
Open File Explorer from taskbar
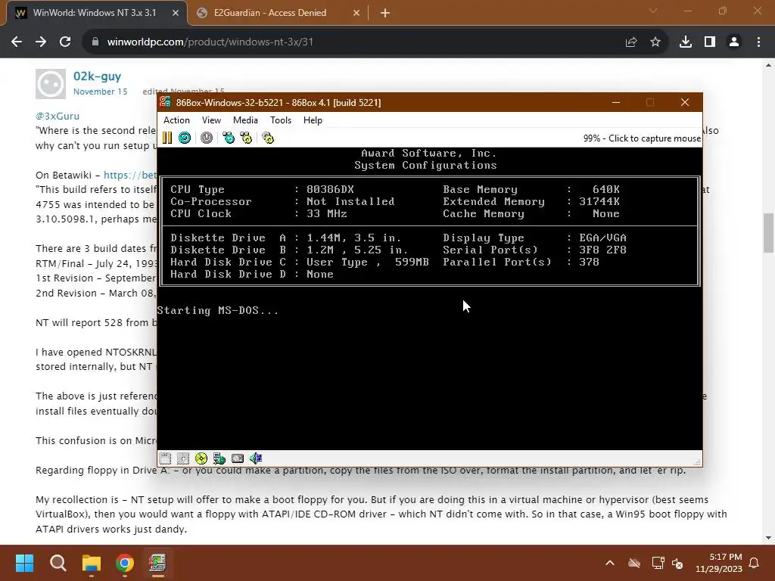click(x=92, y=563)
